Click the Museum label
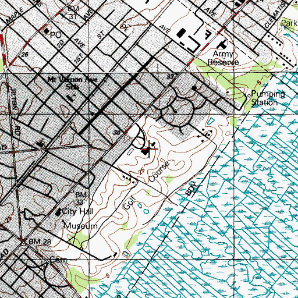Image resolution: width=298 pixels, height=298 pixels. [81, 226]
